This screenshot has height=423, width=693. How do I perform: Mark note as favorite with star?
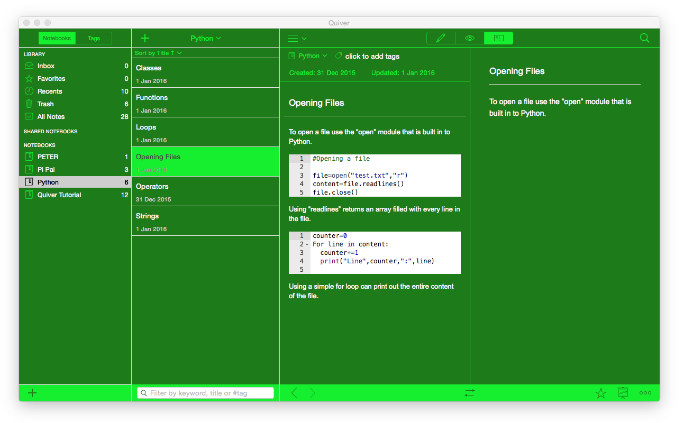point(600,393)
